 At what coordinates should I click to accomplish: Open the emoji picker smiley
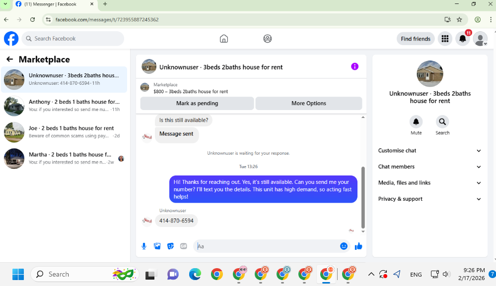(344, 246)
